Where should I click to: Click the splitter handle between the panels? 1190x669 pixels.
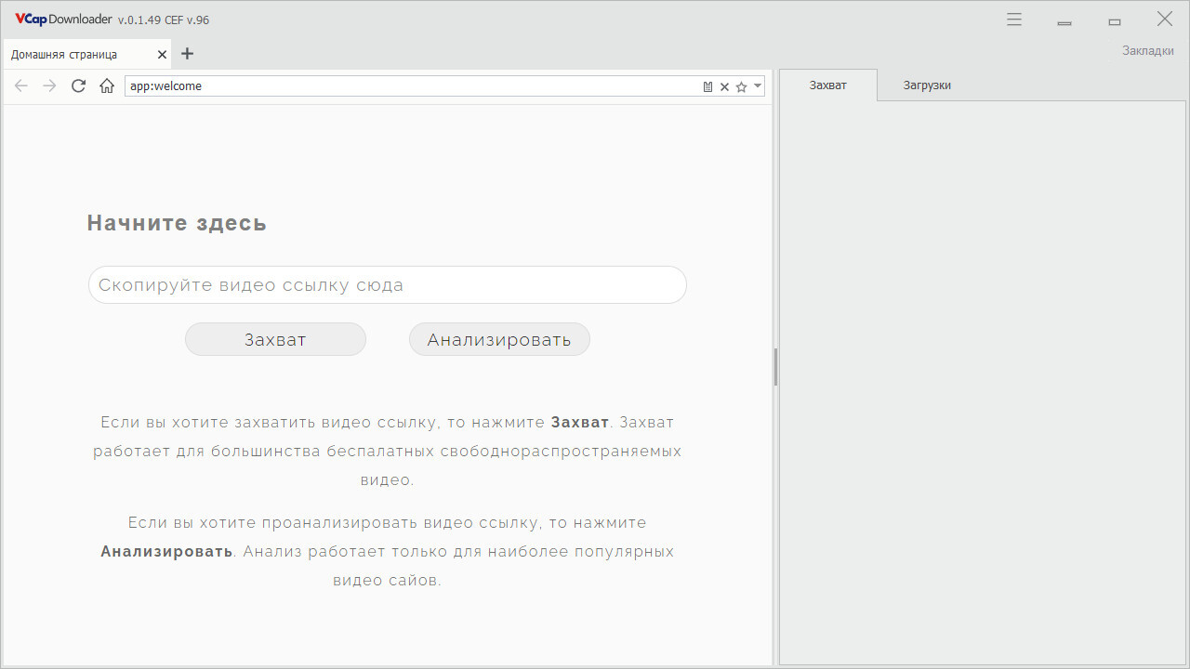(x=775, y=367)
